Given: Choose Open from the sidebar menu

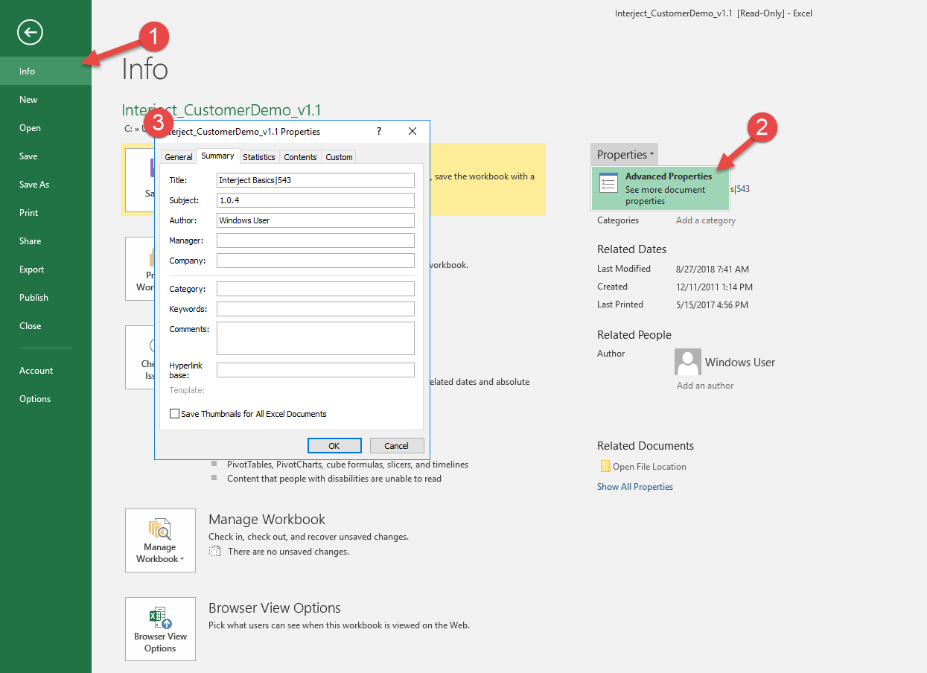Looking at the screenshot, I should point(45,128).
